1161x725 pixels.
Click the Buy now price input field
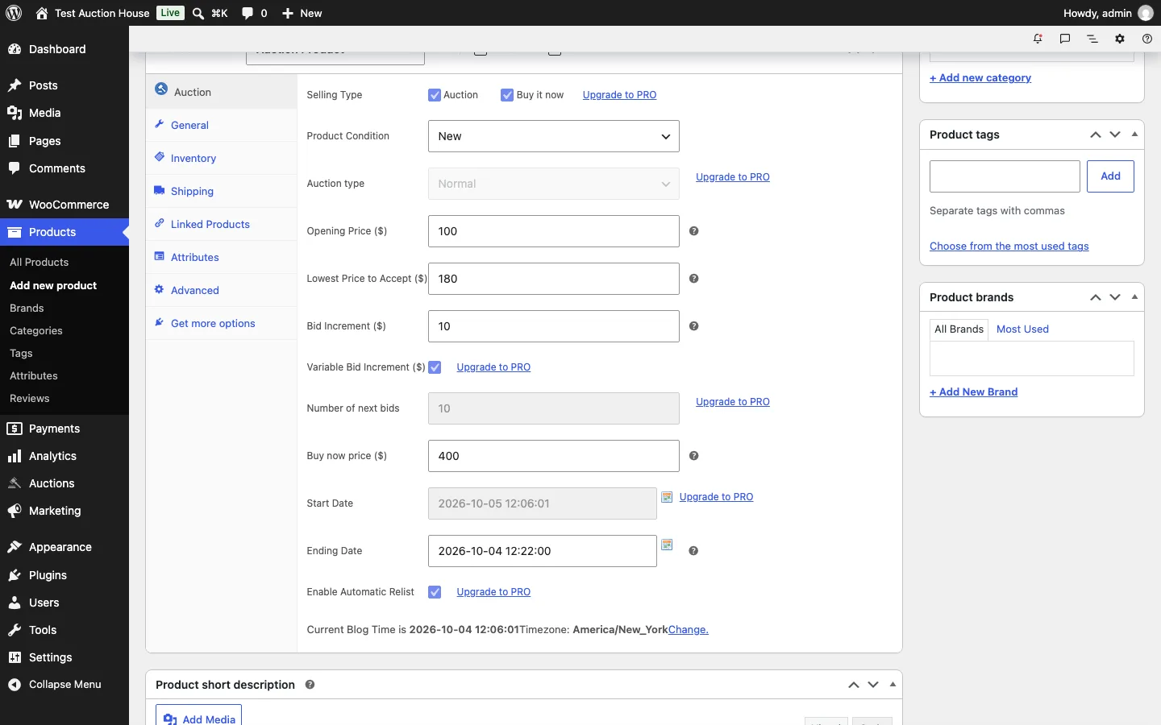tap(554, 456)
